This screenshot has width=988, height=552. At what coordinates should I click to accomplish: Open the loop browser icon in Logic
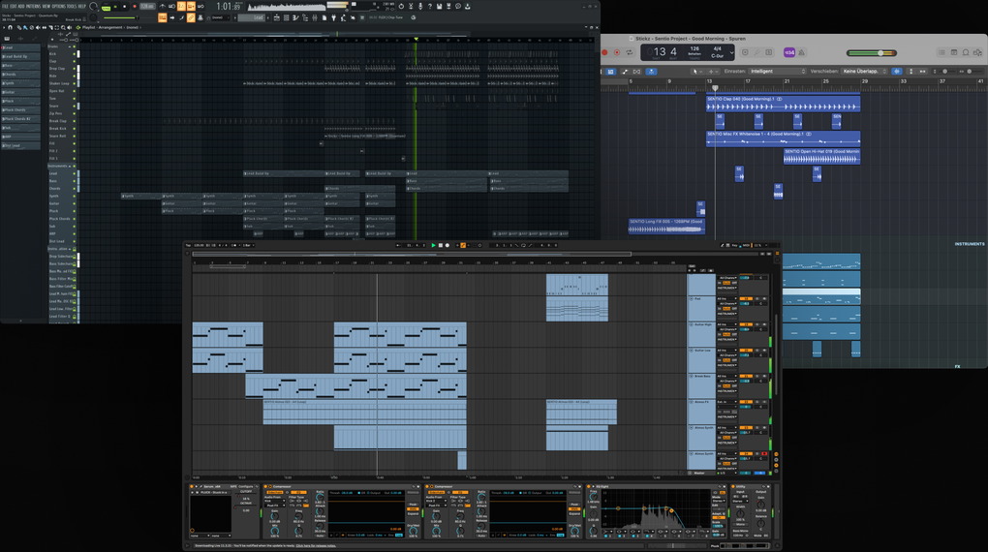[966, 52]
